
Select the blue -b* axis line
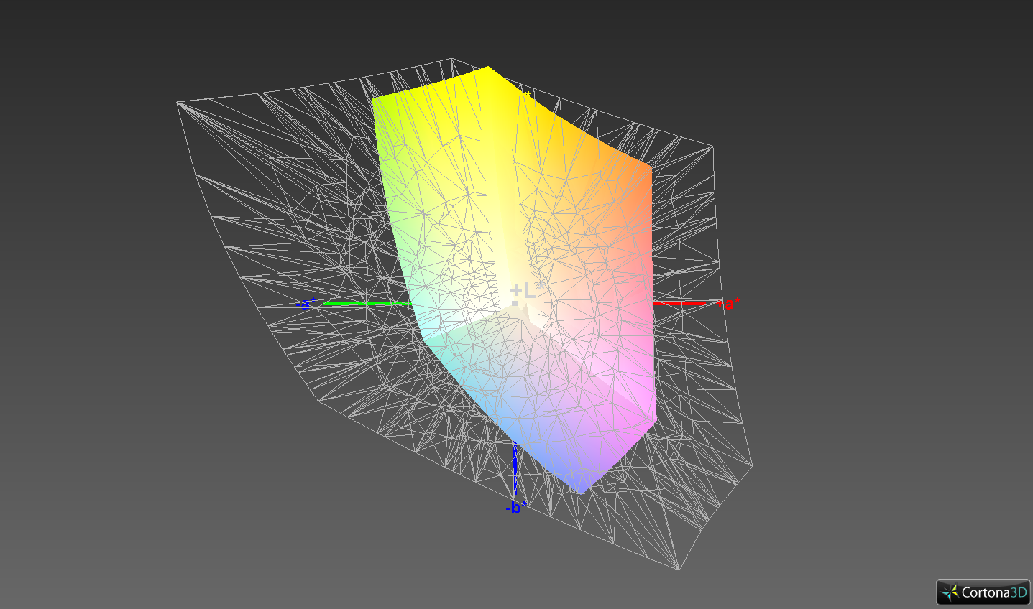point(515,468)
